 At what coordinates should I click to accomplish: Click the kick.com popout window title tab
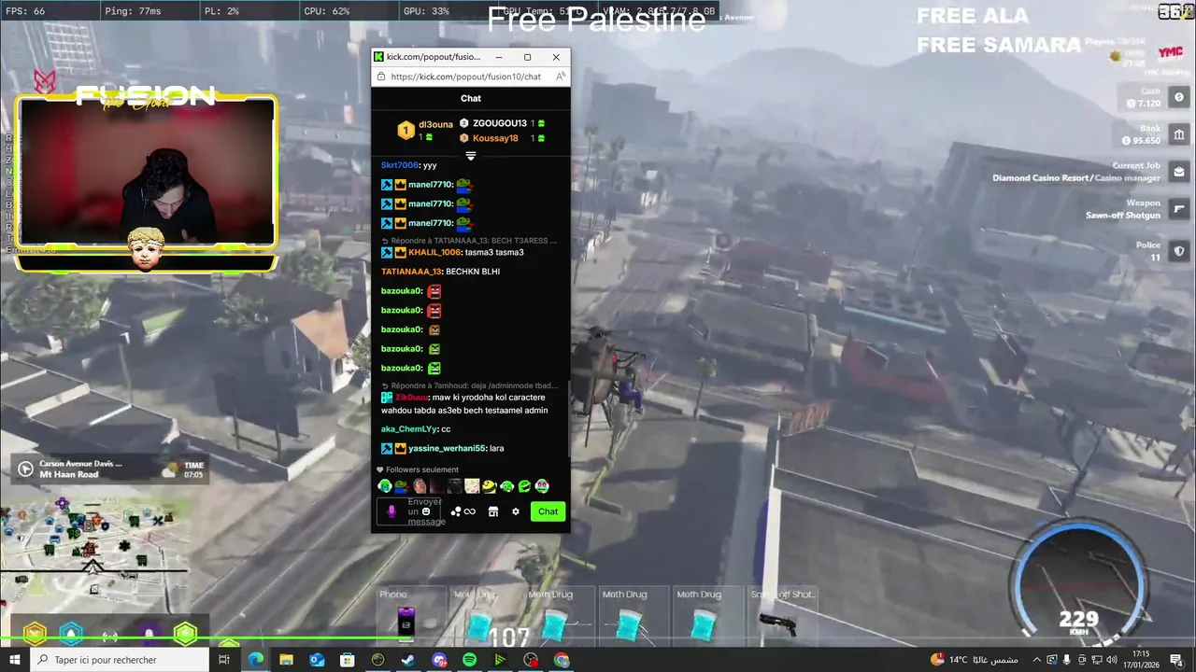[434, 57]
